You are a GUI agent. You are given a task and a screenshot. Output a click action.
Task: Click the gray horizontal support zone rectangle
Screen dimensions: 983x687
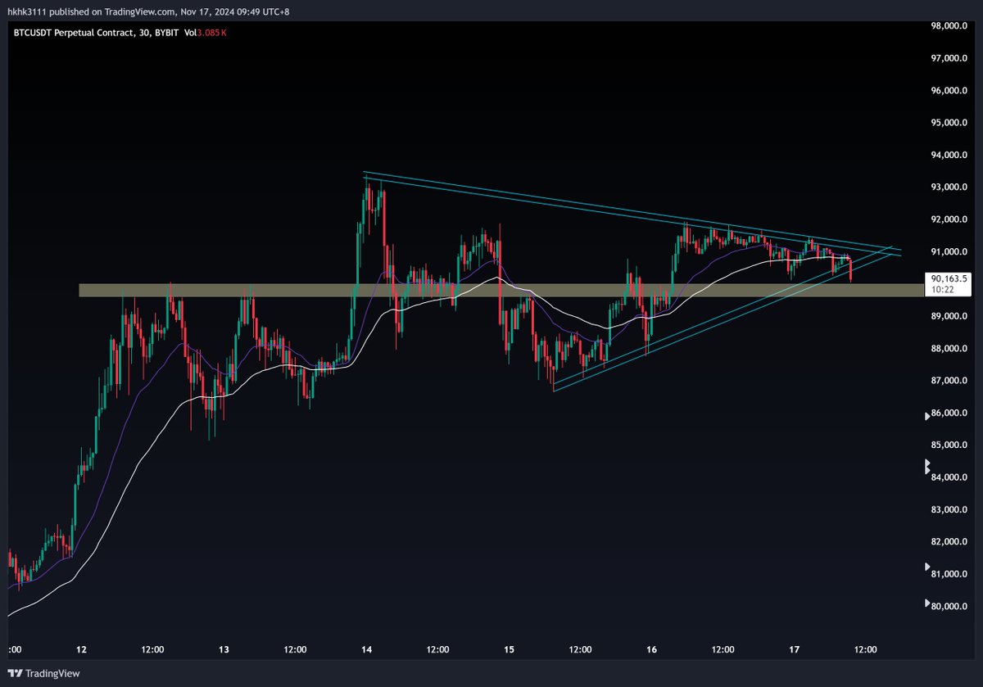(501, 291)
